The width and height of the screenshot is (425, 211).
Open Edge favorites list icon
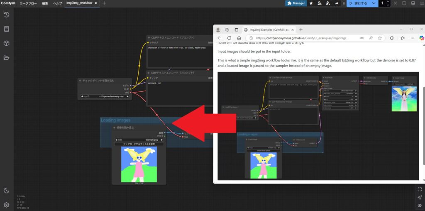403,38
